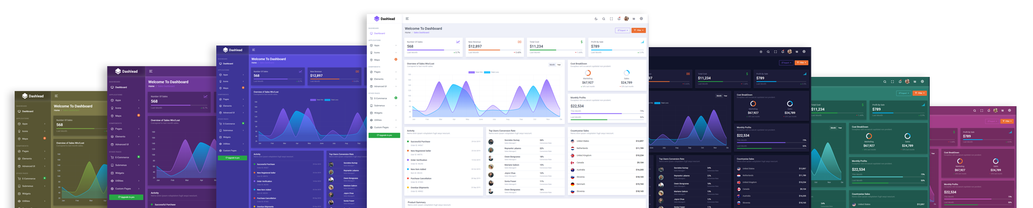Click United States flag row in white dashboard

point(607,141)
